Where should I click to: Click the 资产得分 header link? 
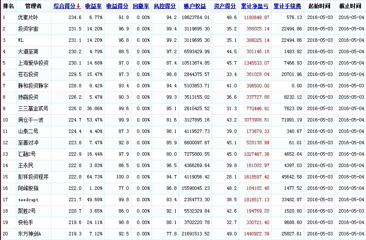pos(225,6)
